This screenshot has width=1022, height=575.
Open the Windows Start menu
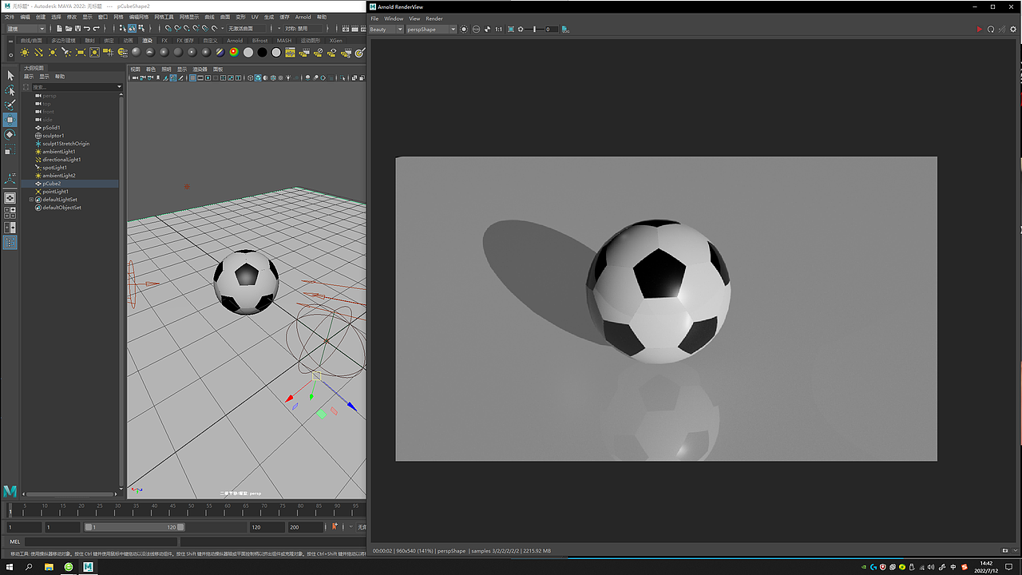pyautogui.click(x=10, y=567)
